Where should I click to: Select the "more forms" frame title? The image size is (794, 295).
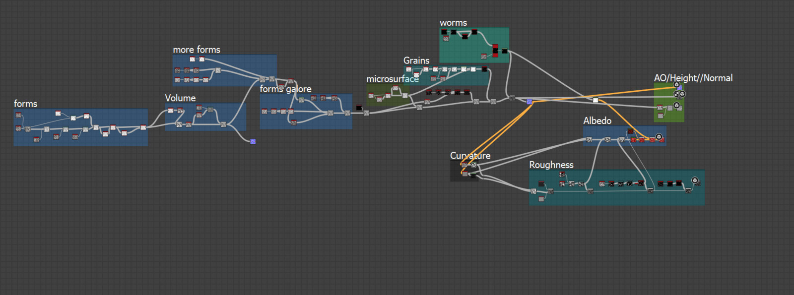[x=197, y=50]
